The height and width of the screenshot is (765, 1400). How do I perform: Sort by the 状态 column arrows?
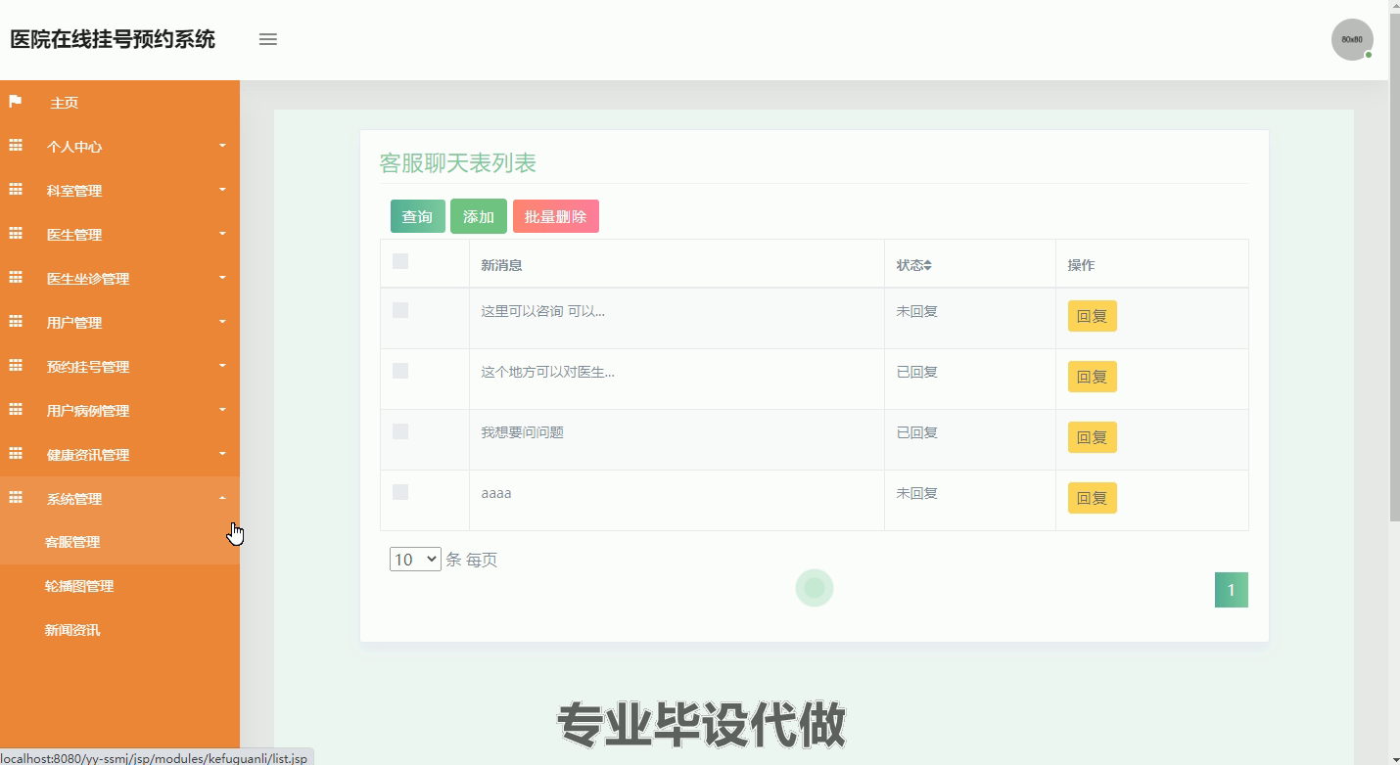click(x=928, y=265)
